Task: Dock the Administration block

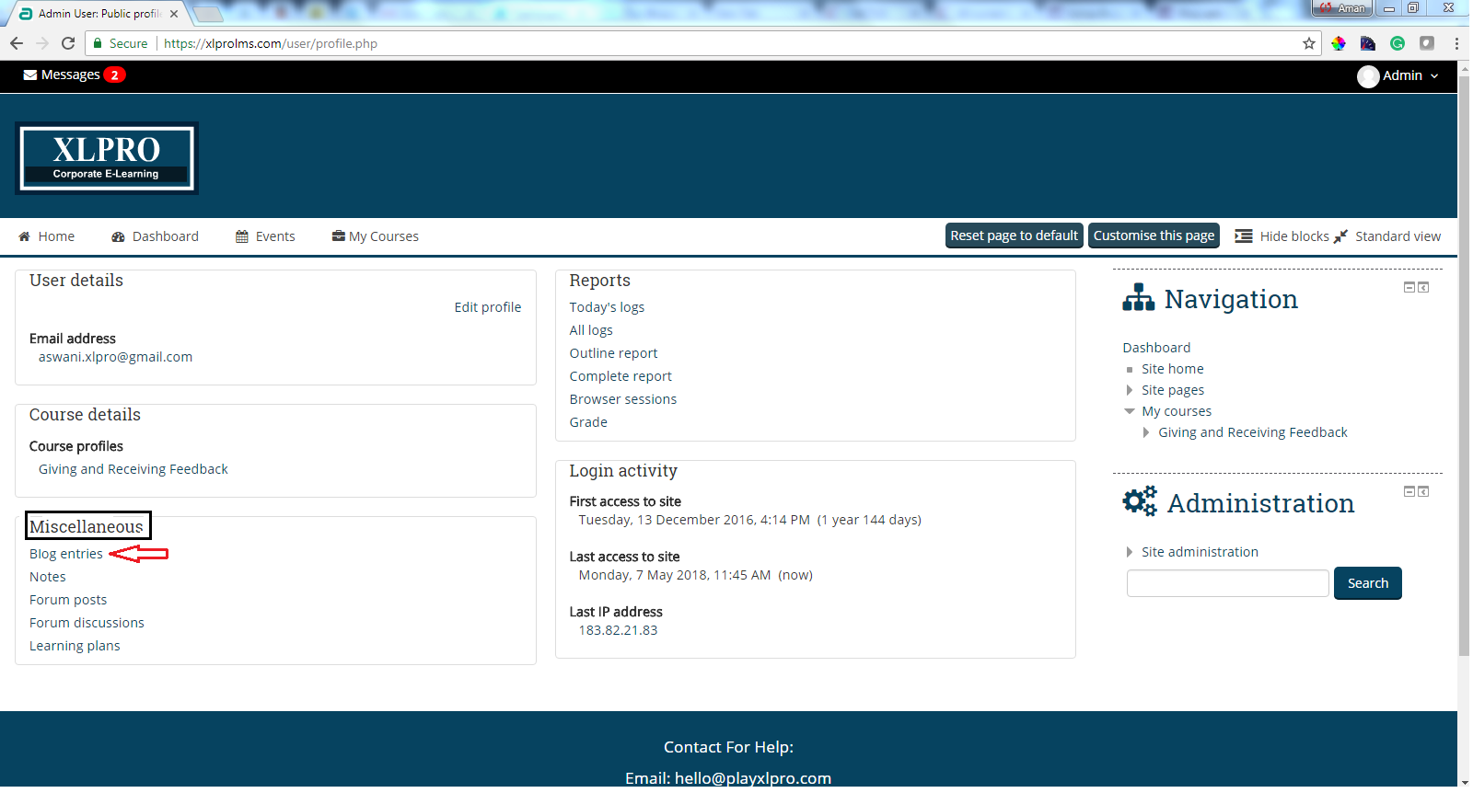Action: (1423, 492)
